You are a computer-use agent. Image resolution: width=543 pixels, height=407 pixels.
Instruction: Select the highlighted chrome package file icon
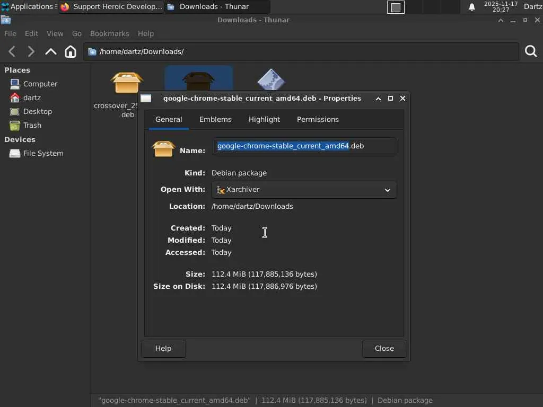pos(198,81)
